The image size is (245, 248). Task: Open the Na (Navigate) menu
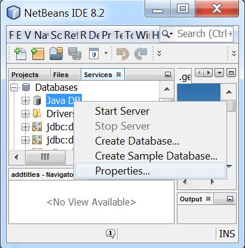(x=41, y=35)
